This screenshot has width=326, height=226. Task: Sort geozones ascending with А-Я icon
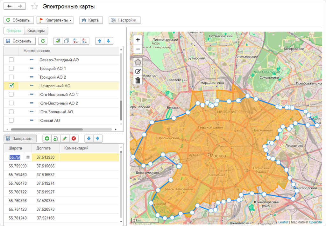[x=76, y=41]
